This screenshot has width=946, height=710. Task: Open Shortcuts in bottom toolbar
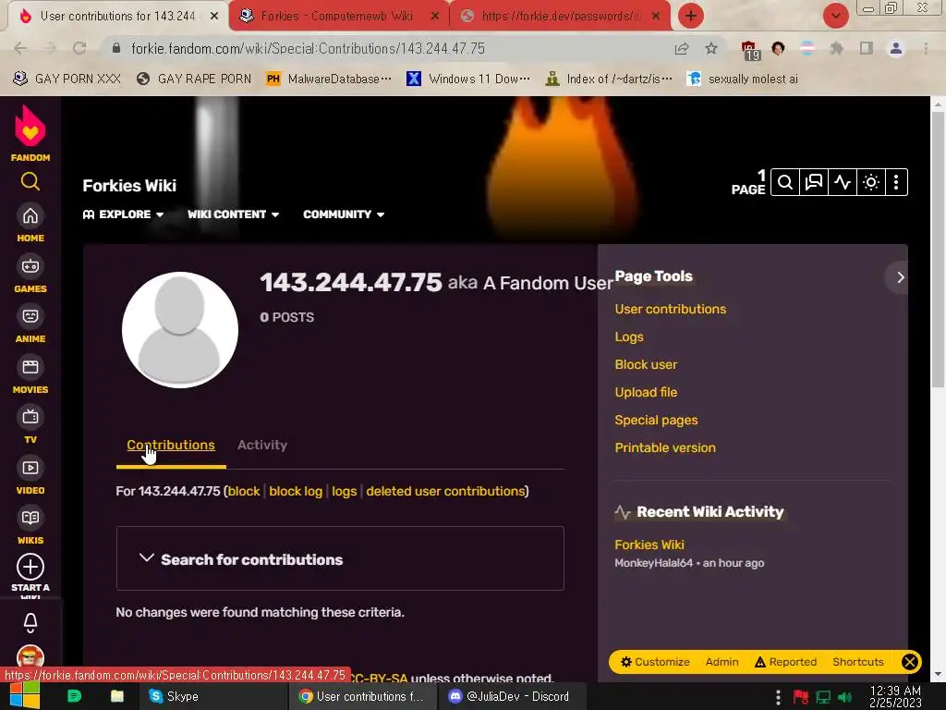(858, 662)
